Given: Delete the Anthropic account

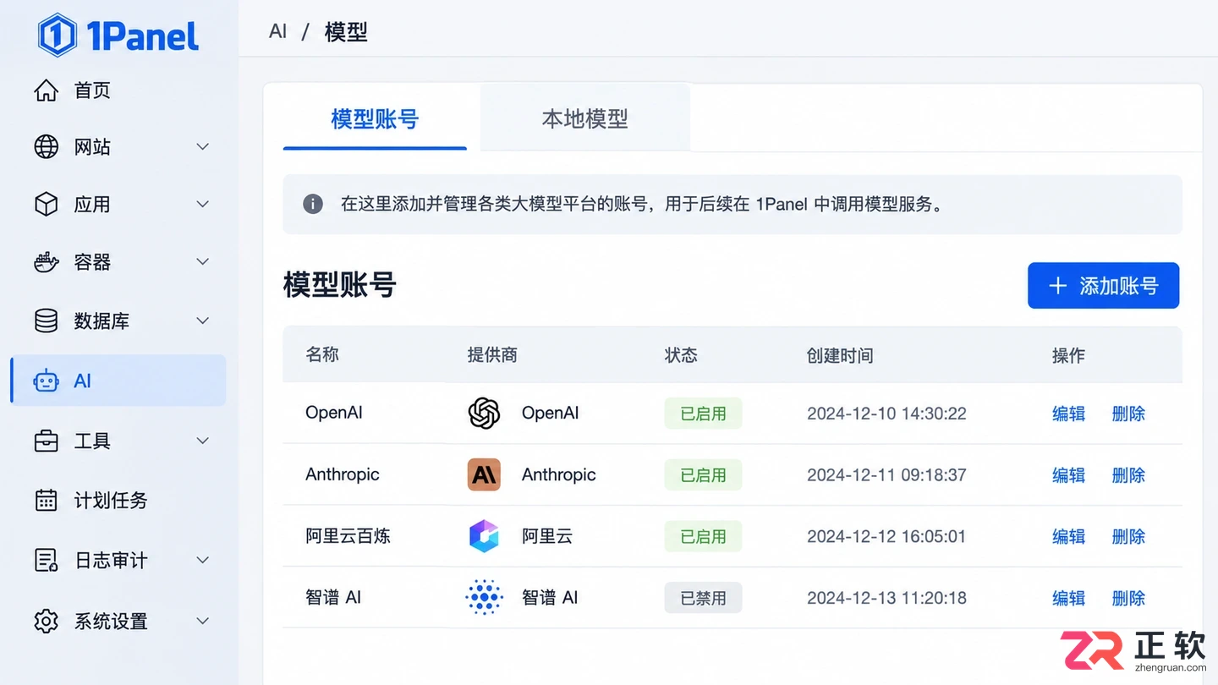Looking at the screenshot, I should 1128,475.
